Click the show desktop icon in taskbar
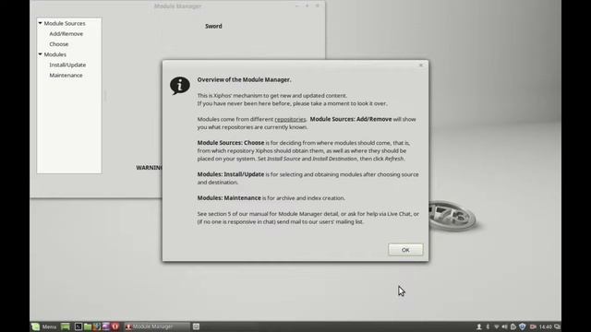591x332 pixels. [66, 326]
